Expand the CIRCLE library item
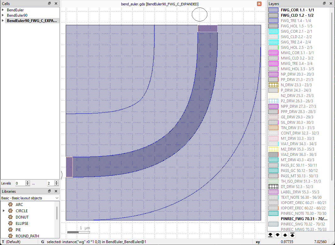Screen dimensions: 335x245 (x=4, y=211)
